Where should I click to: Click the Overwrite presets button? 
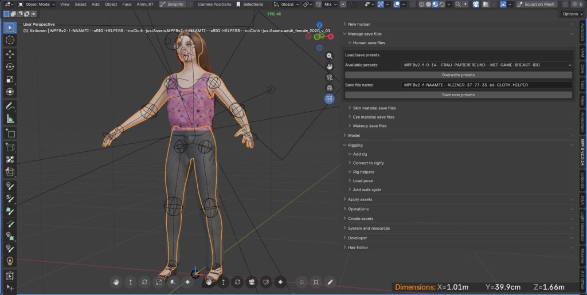click(458, 75)
